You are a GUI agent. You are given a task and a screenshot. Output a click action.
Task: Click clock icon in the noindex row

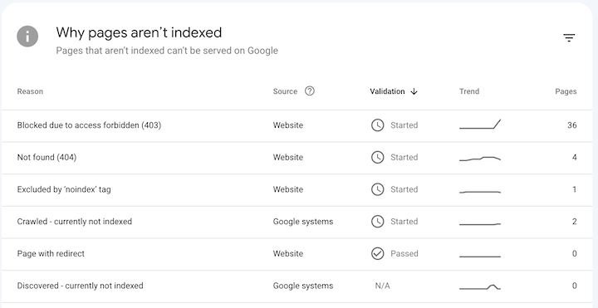(x=378, y=189)
